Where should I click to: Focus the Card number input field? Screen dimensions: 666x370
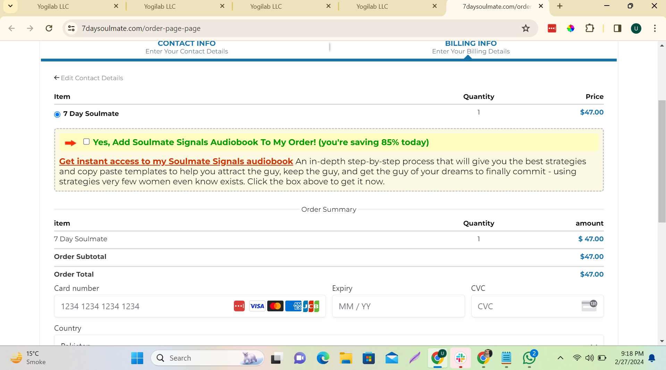point(190,306)
